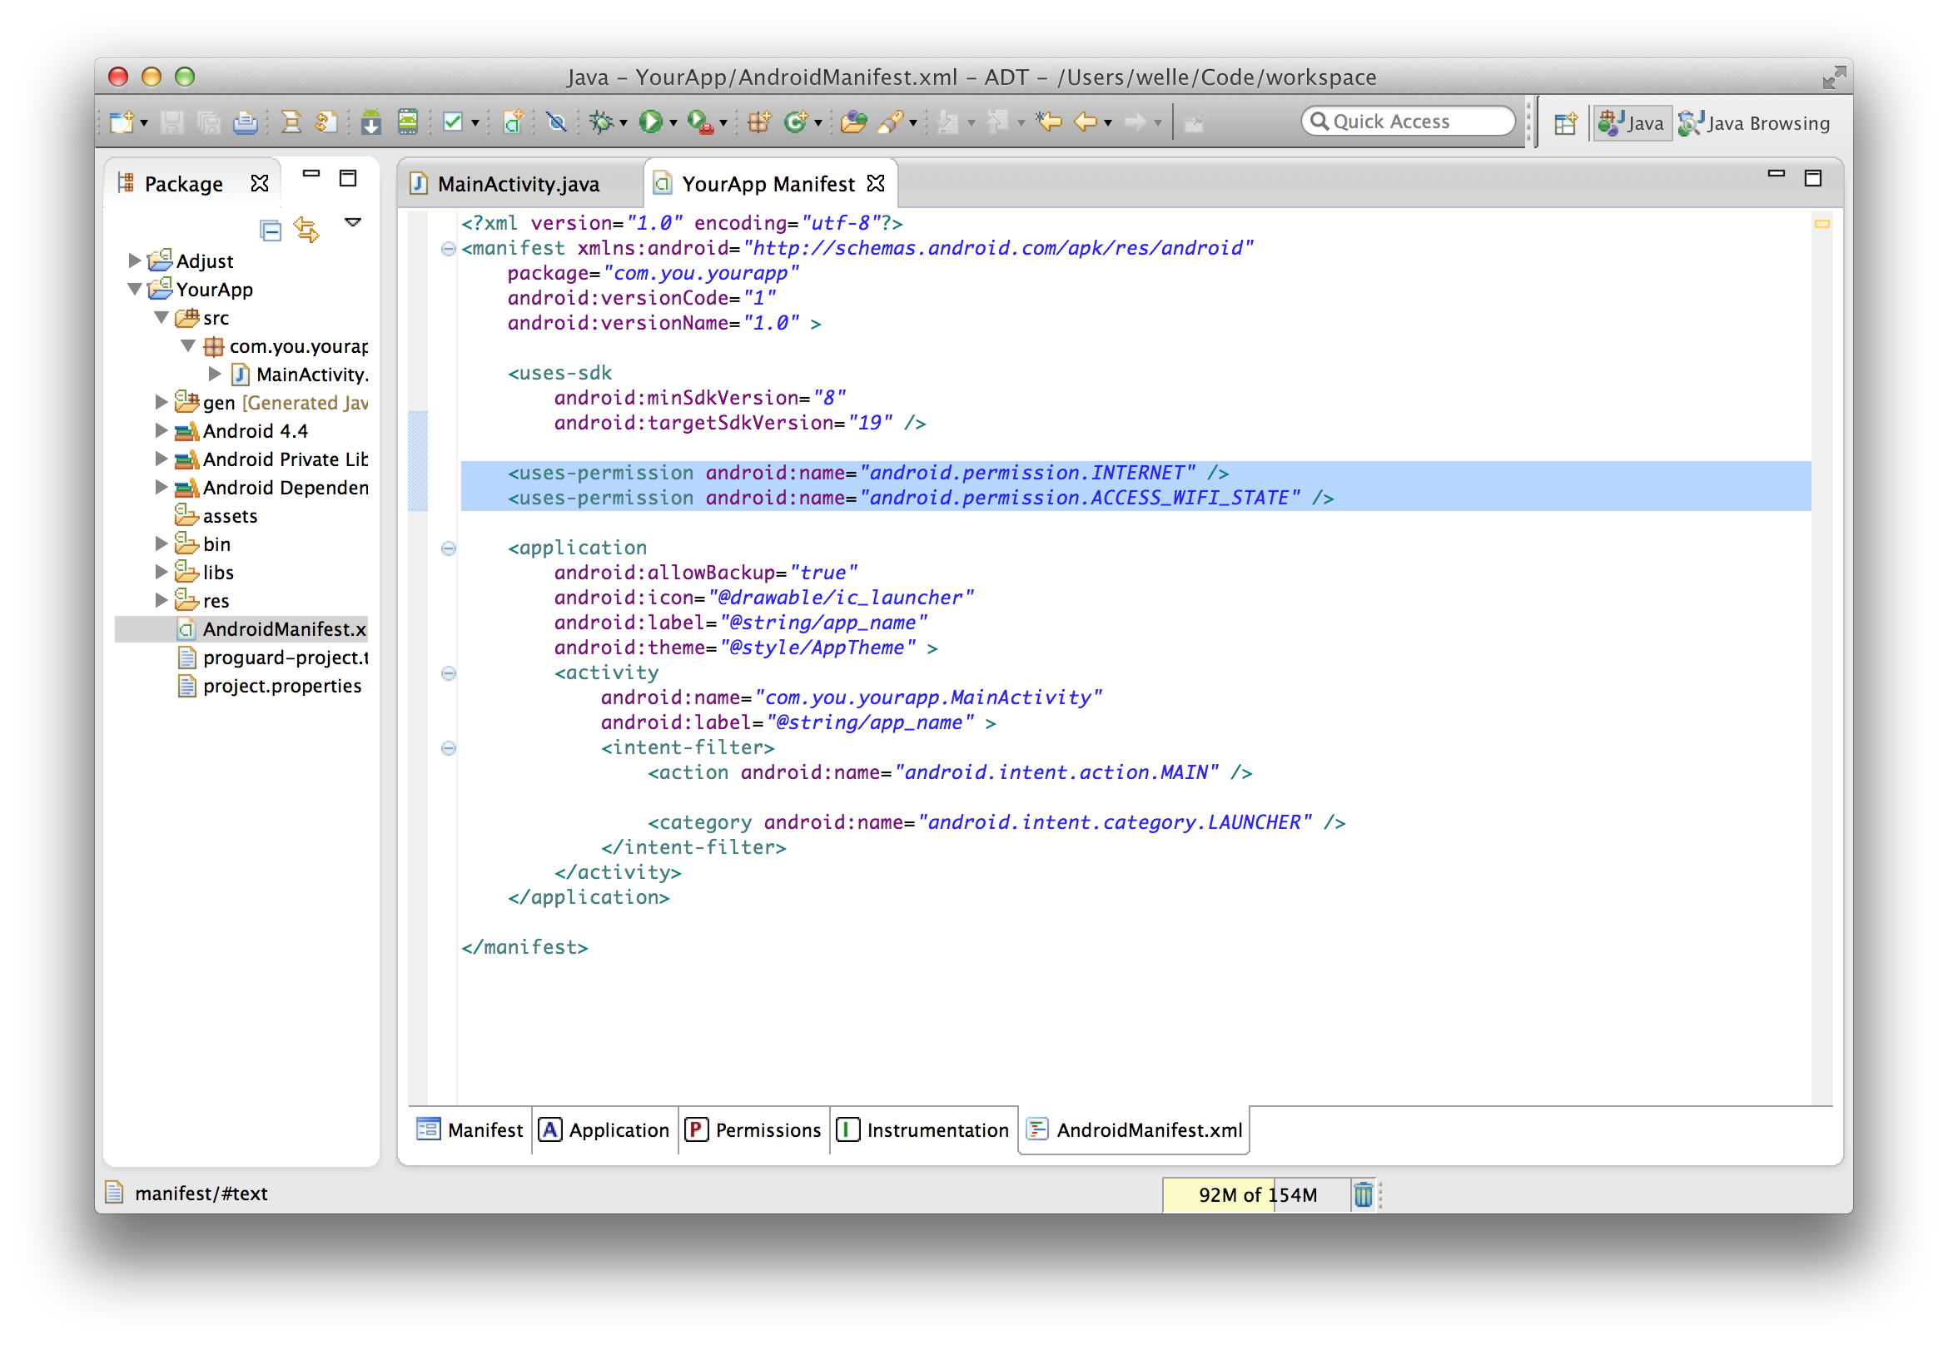The image size is (1948, 1345).
Task: Run garbage collector trash icon
Action: click(x=1362, y=1194)
